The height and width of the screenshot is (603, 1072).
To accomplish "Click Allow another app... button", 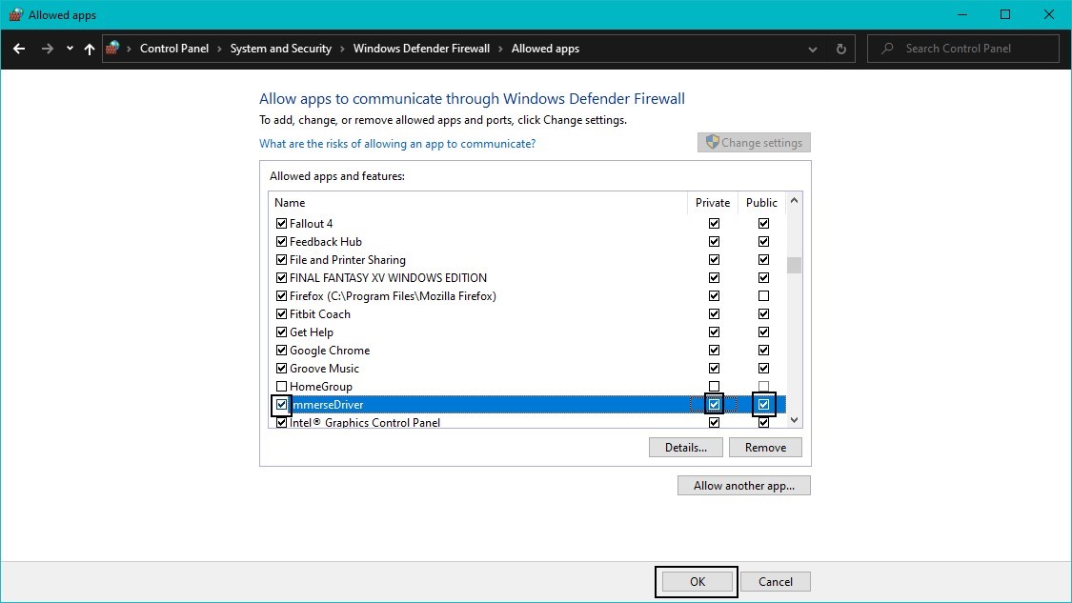I will 744,486.
